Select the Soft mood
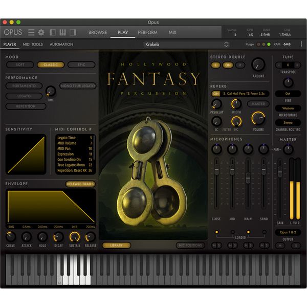This screenshot has height=307, width=307. 20,65
